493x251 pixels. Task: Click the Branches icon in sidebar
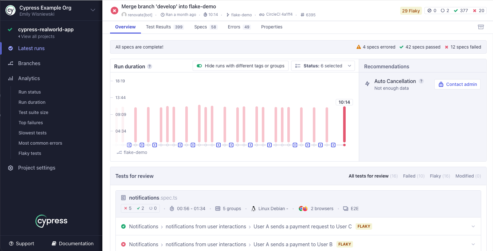(x=11, y=64)
